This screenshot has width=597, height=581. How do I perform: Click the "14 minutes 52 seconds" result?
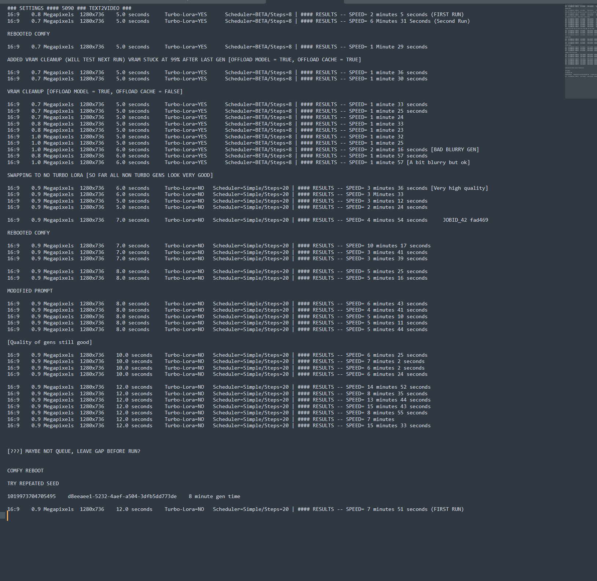(x=399, y=387)
